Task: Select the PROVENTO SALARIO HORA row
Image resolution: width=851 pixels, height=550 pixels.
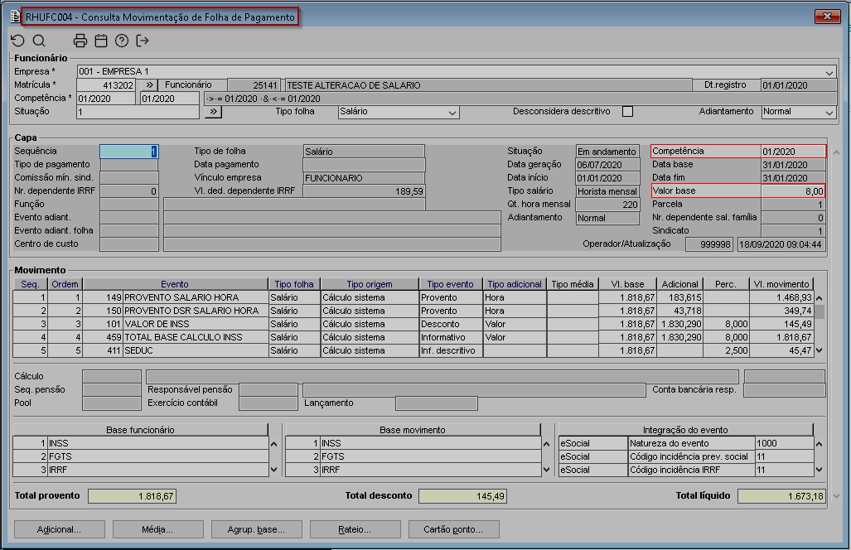Action: (x=181, y=297)
